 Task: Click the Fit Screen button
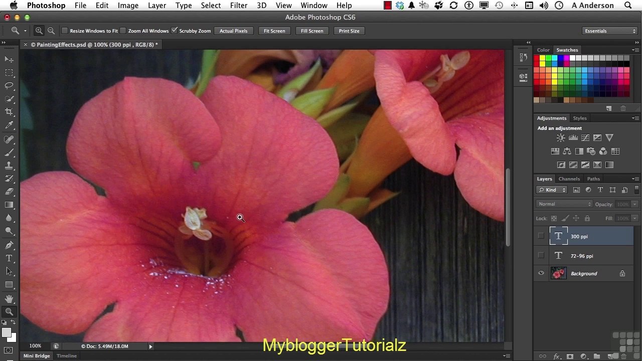click(x=274, y=31)
